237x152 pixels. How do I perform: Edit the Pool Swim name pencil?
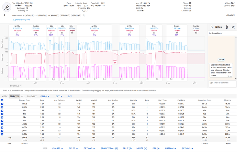point(22,16)
